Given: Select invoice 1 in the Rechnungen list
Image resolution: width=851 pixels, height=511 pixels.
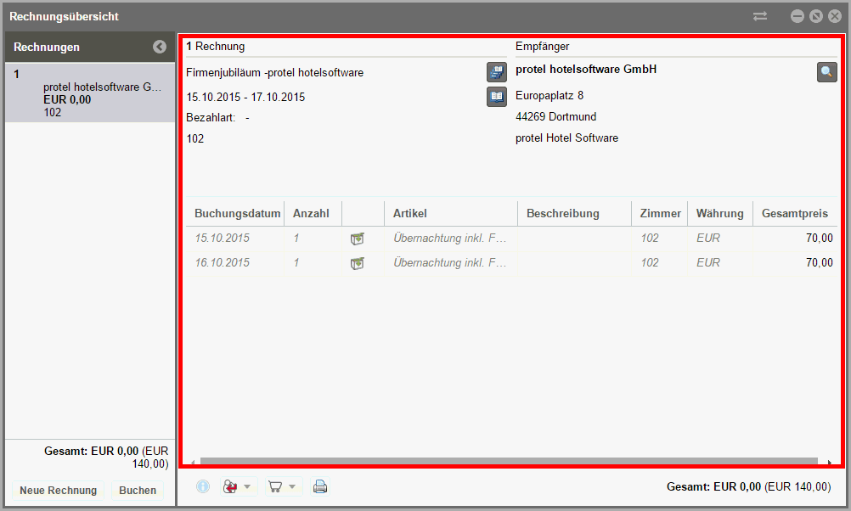Looking at the screenshot, I should [x=89, y=93].
